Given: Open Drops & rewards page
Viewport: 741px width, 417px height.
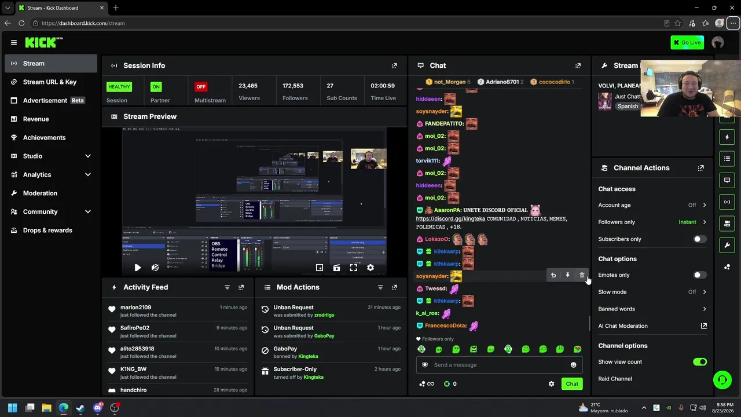Looking at the screenshot, I should coord(51,230).
